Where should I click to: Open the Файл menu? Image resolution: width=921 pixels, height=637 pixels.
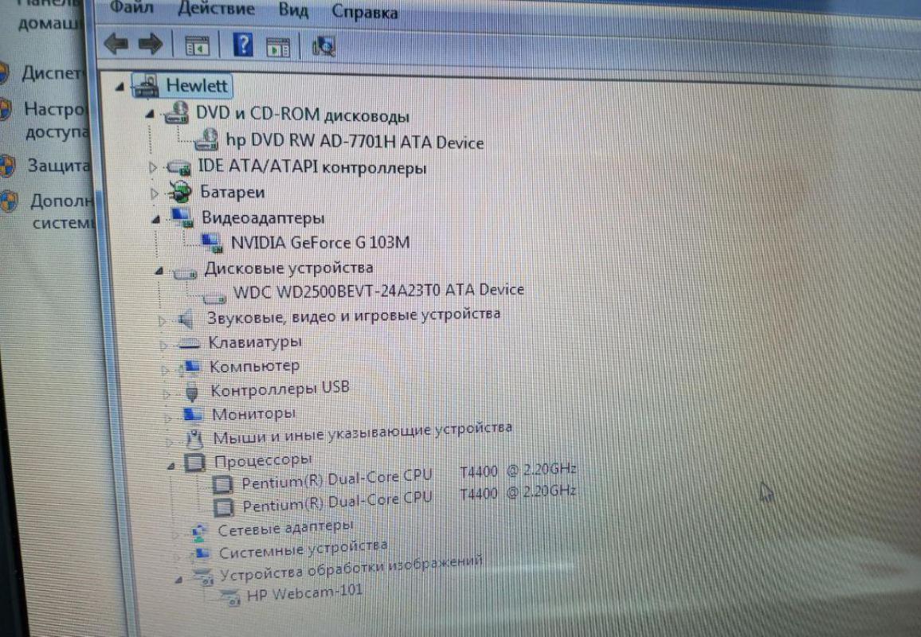[x=131, y=10]
